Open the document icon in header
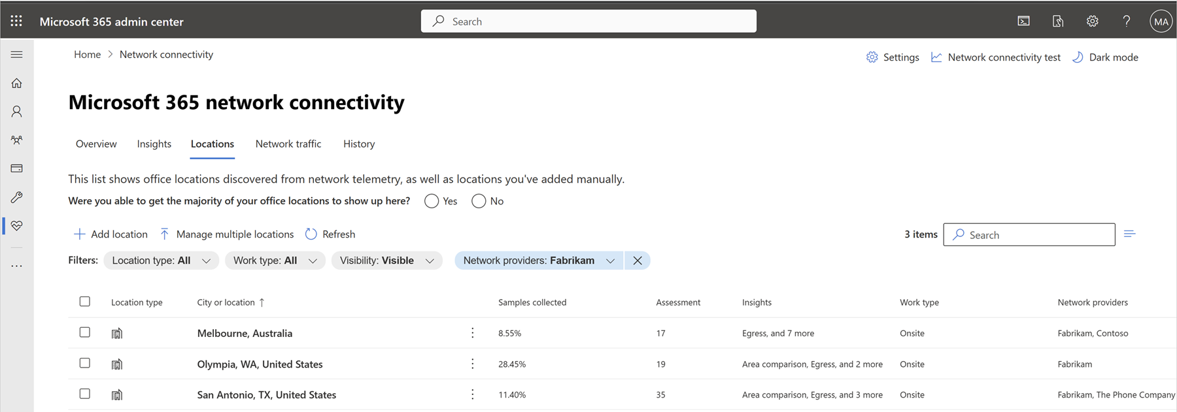This screenshot has width=1177, height=412. coord(1058,21)
